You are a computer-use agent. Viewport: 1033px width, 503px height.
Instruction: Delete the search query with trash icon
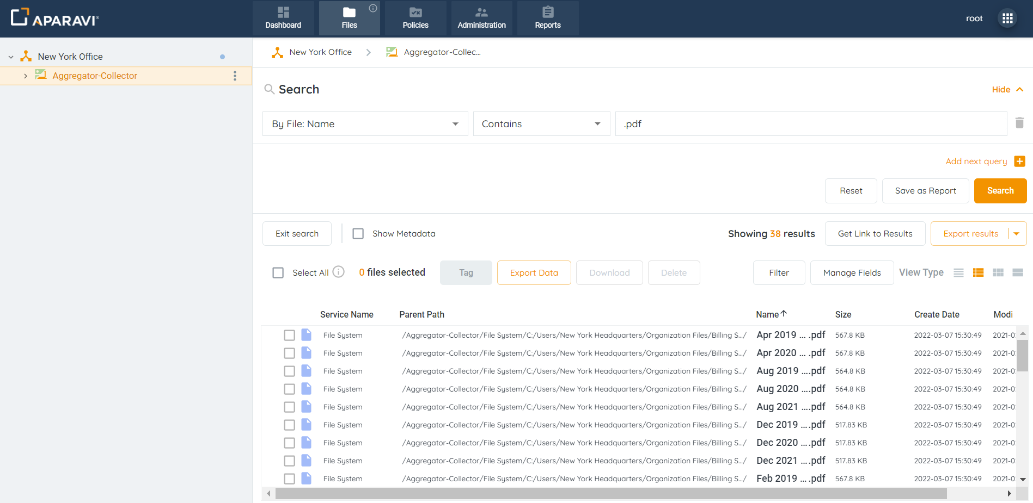[1019, 123]
